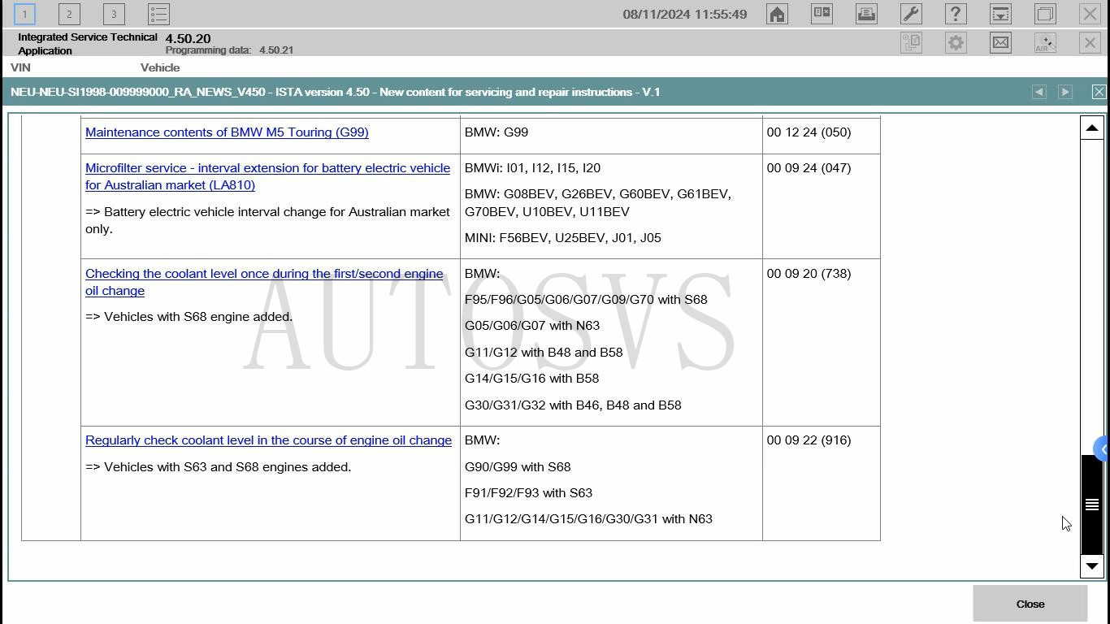Switch to operation tab 3
Screen dimensions: 1110x624
pyautogui.click(x=114, y=14)
